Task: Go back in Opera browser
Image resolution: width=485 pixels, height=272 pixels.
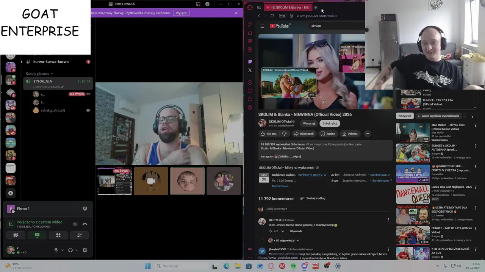Action: [259, 15]
